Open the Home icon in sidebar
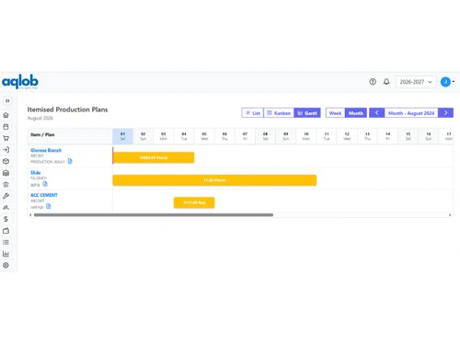This screenshot has height=345, width=460. point(6,115)
